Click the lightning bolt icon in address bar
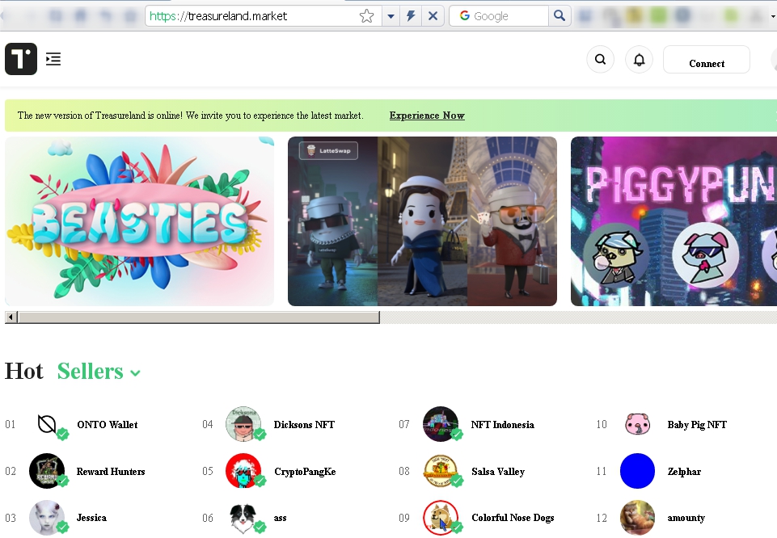The image size is (777, 538). [x=412, y=16]
